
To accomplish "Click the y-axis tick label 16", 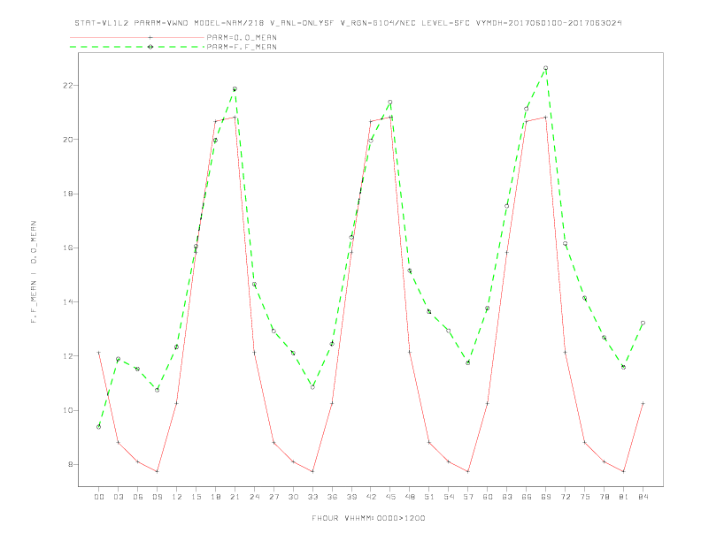I will click(x=67, y=248).
